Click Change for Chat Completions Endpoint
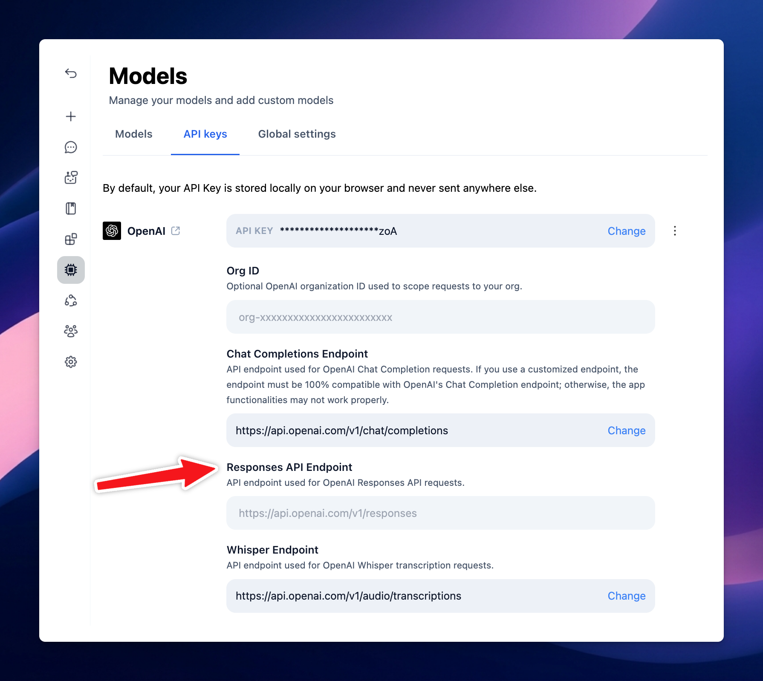This screenshot has height=681, width=763. (x=626, y=430)
